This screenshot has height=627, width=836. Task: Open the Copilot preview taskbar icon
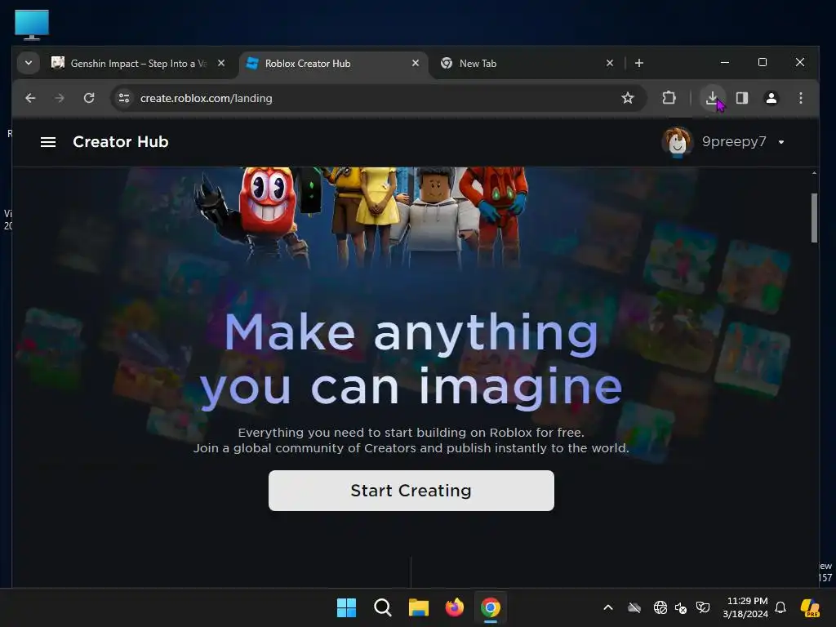[810, 607]
